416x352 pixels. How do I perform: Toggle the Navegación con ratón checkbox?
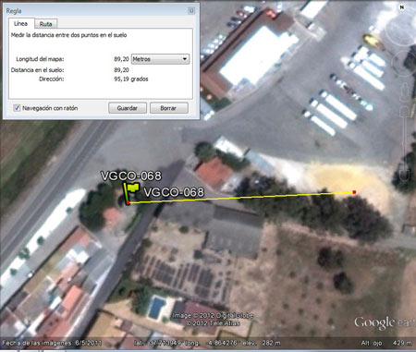coord(17,108)
